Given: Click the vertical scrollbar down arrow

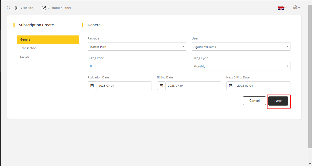Looking at the screenshot, I should pos(310,163).
